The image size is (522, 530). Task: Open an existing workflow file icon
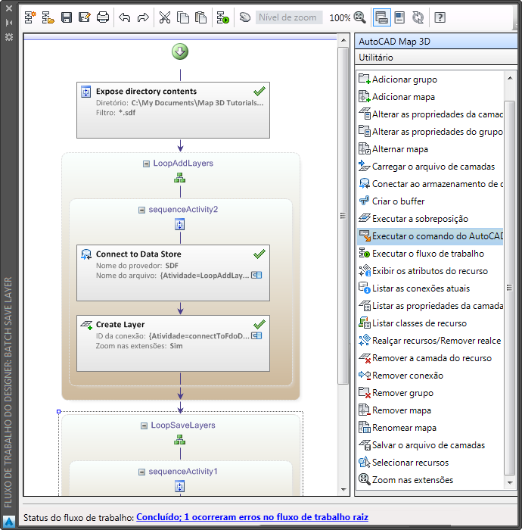pyautogui.click(x=48, y=17)
